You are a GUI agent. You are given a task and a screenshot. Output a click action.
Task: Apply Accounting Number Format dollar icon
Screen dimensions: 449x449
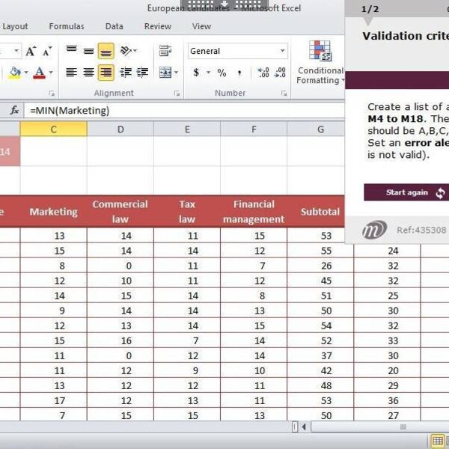click(x=196, y=72)
